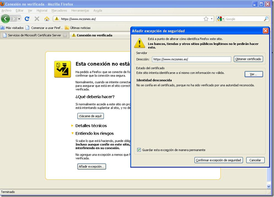This screenshot has height=197, width=274.
Task: Minimize the Firefox window
Action: 255,4
